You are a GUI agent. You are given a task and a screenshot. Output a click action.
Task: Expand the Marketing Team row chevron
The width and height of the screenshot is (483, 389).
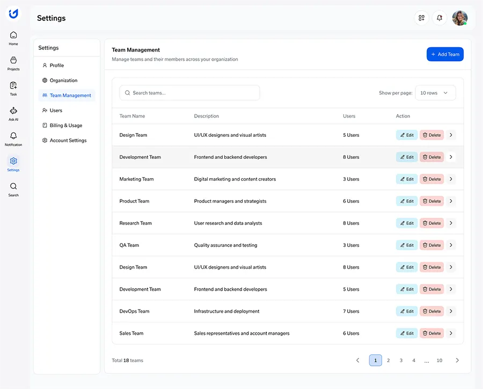click(x=451, y=179)
